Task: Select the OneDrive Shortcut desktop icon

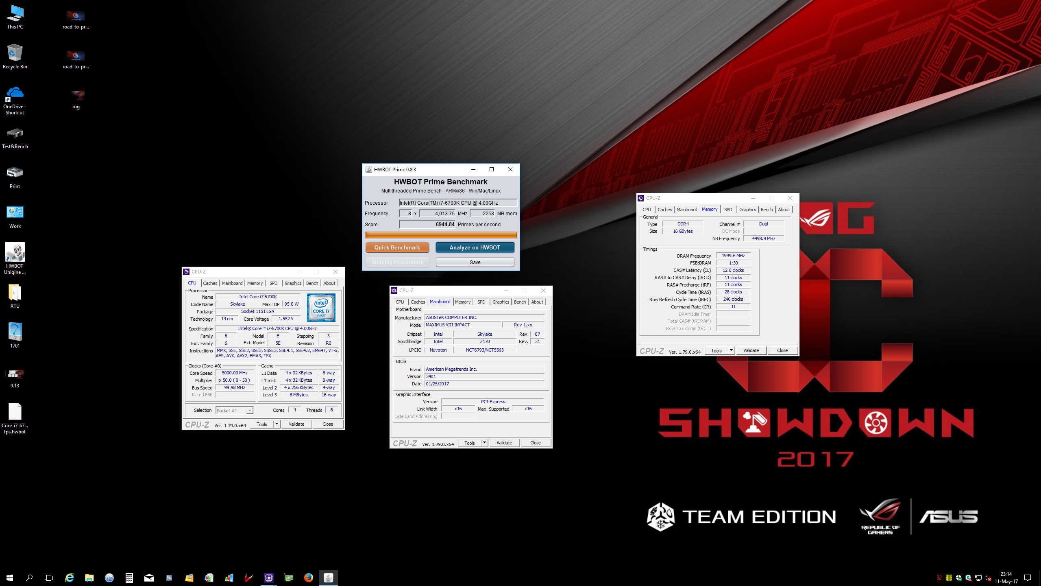Action: (15, 101)
